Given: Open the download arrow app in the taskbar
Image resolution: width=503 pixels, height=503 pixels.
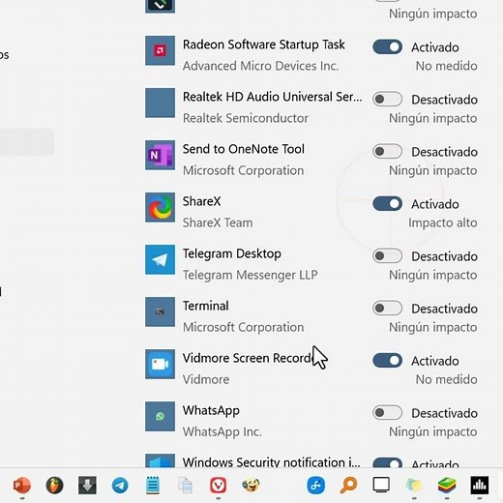Looking at the screenshot, I should [87, 486].
